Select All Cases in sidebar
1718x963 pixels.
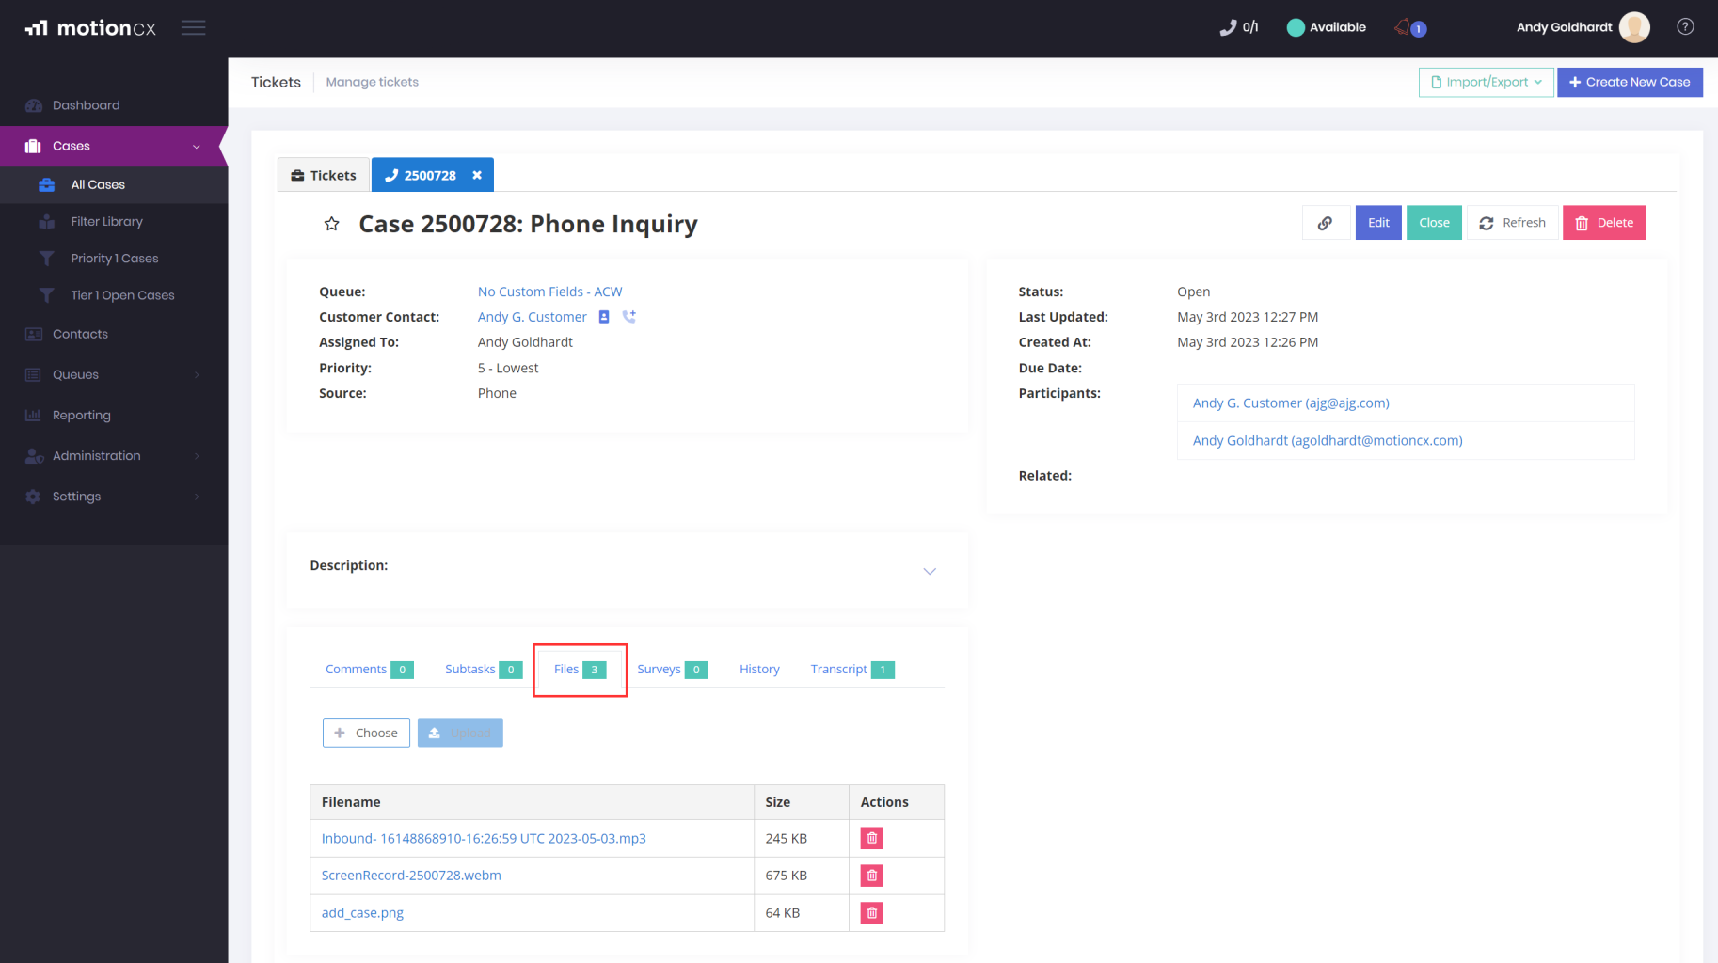114,184
